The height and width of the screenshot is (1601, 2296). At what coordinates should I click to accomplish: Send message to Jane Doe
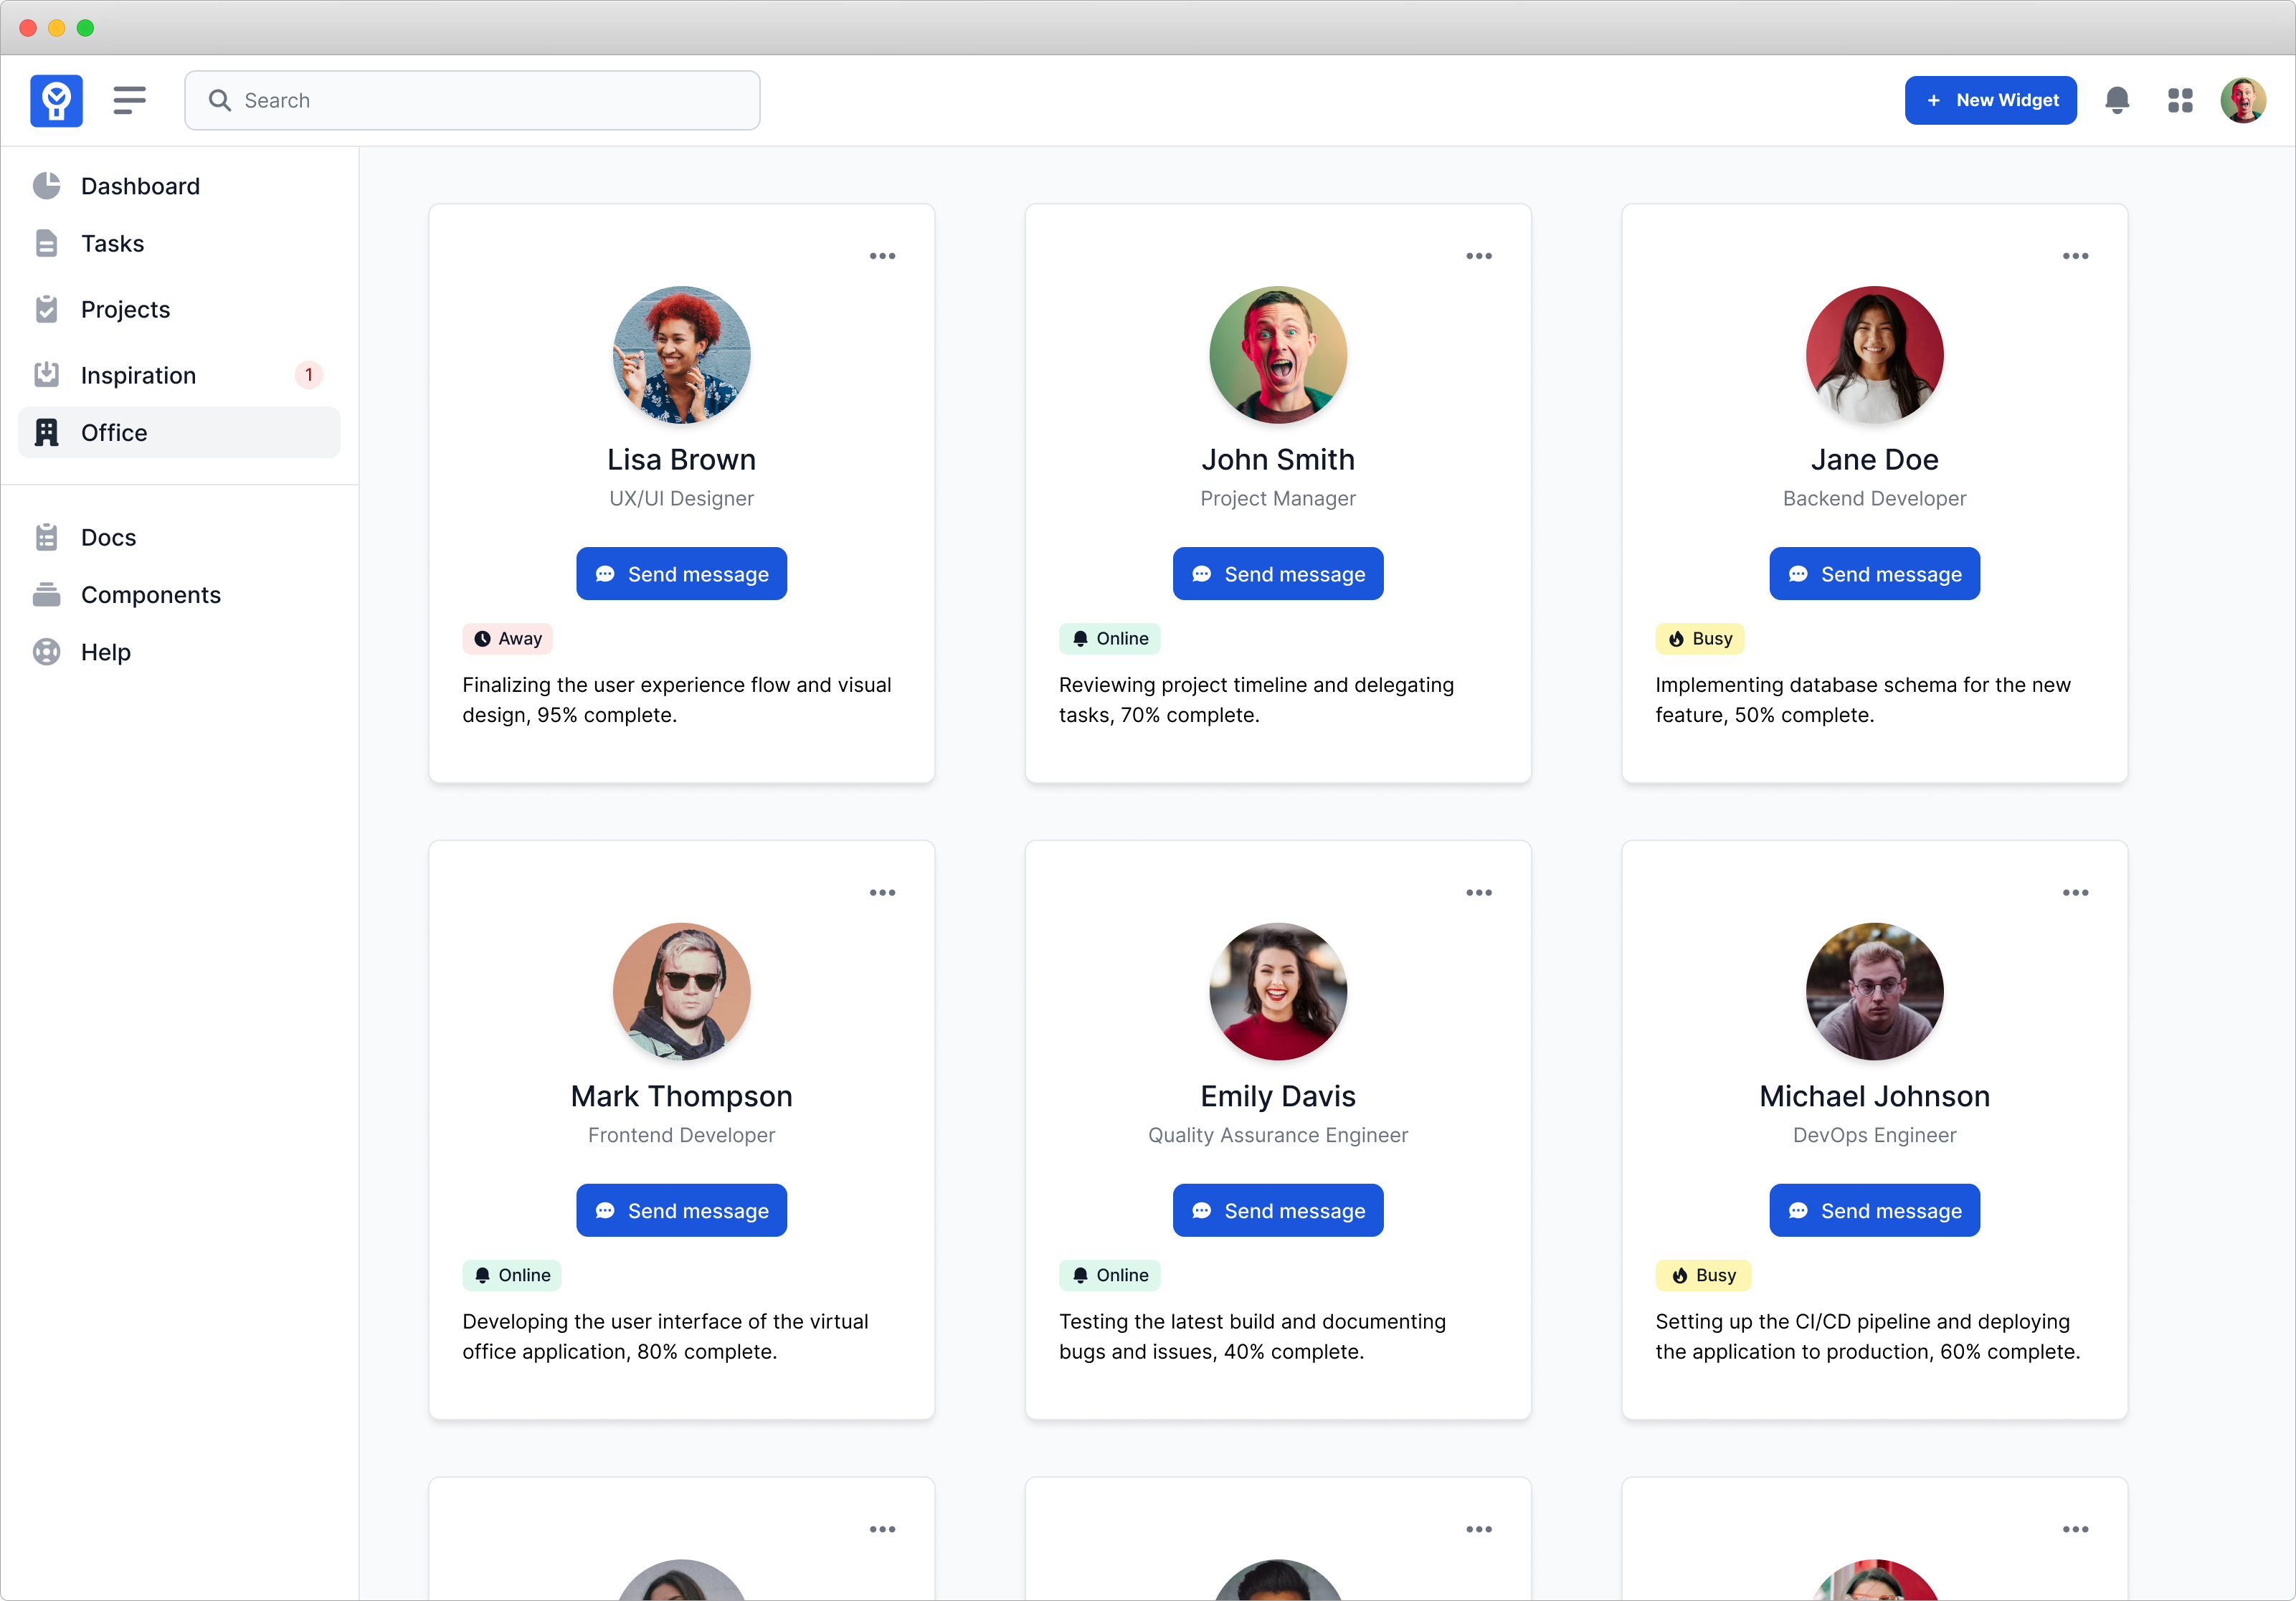[1874, 574]
